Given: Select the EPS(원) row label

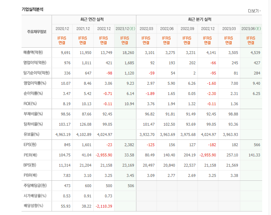Looking at the screenshot, I should [x=30, y=144].
